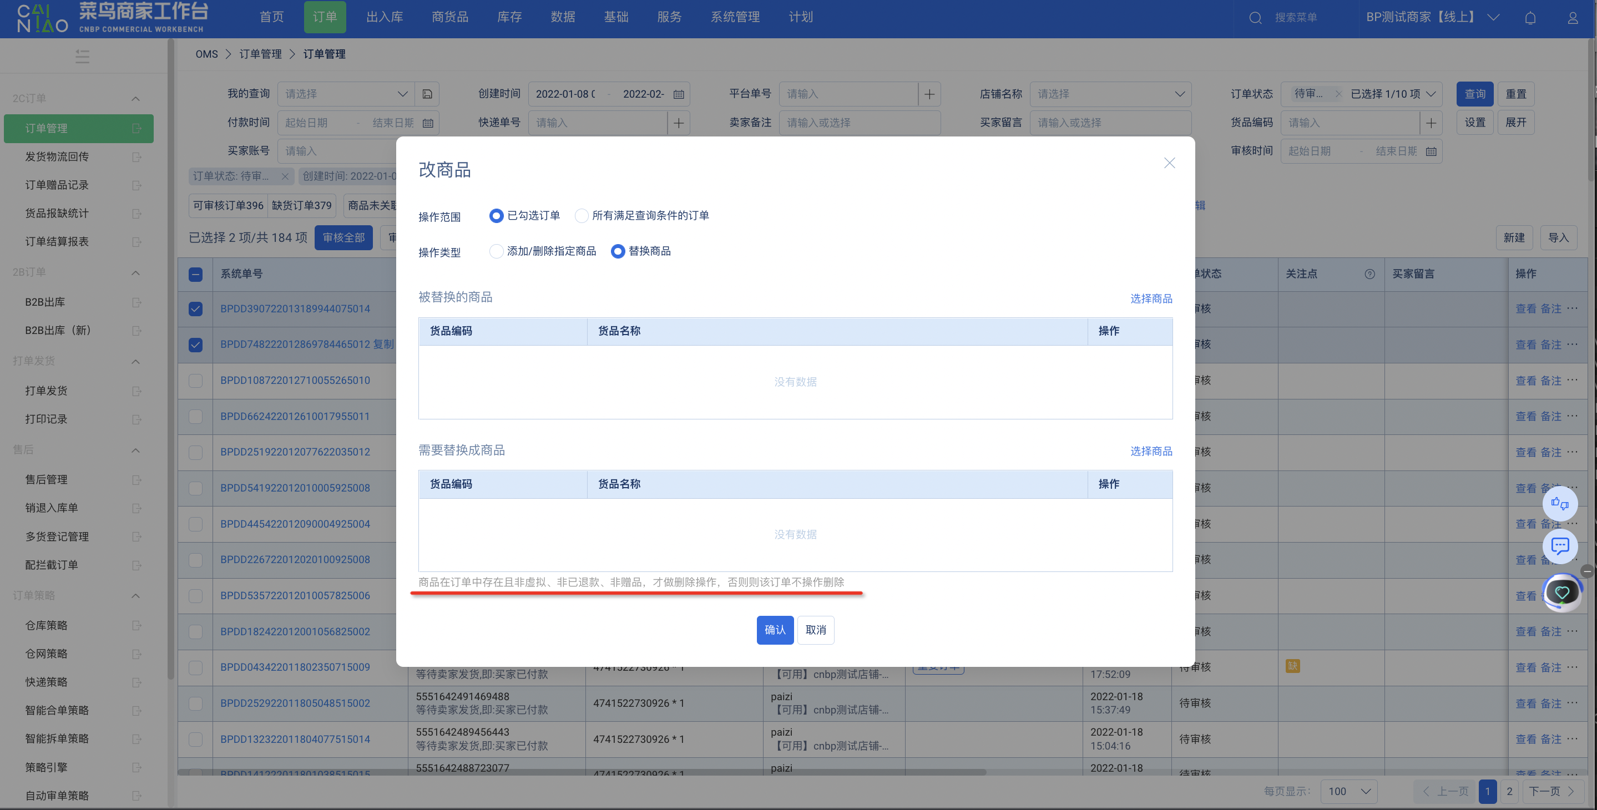Viewport: 1597px width, 810px height.
Task: Open 订单管理 in new window icon
Action: (137, 128)
